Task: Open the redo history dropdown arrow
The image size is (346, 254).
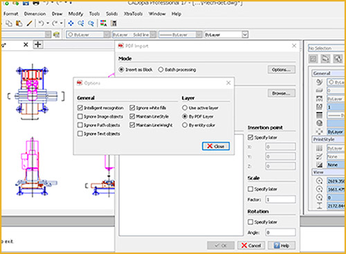Action: click(62, 24)
